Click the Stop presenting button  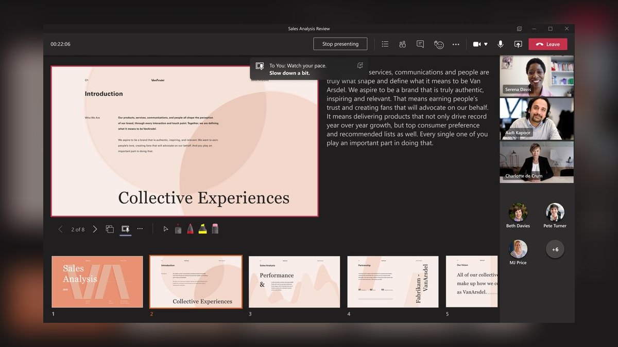tap(340, 44)
